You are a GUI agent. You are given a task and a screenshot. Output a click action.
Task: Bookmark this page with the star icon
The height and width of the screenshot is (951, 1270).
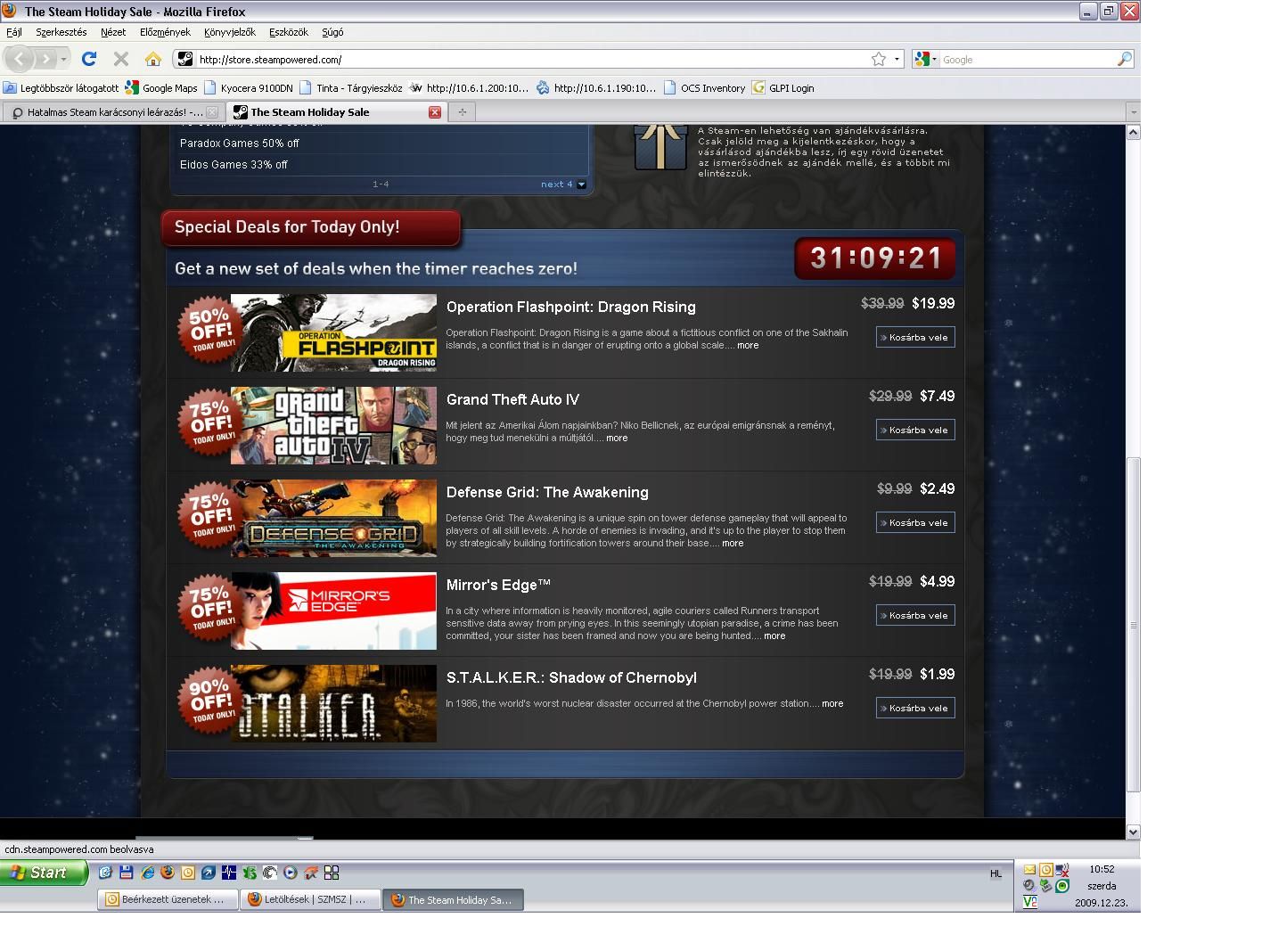click(879, 59)
